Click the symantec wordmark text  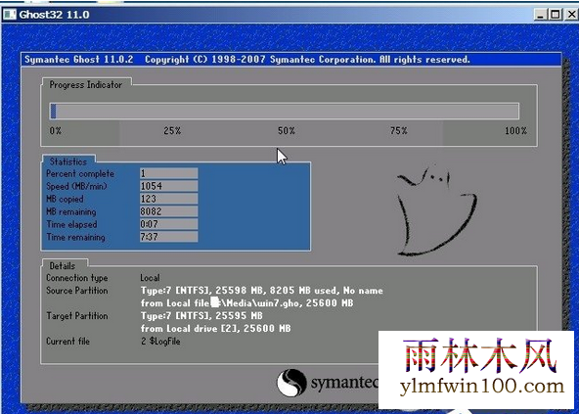344,383
